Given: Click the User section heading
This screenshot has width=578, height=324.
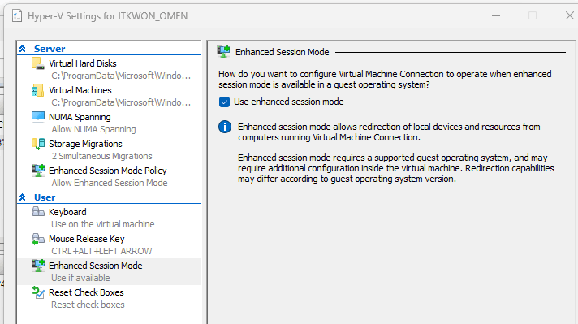Looking at the screenshot, I should point(45,197).
